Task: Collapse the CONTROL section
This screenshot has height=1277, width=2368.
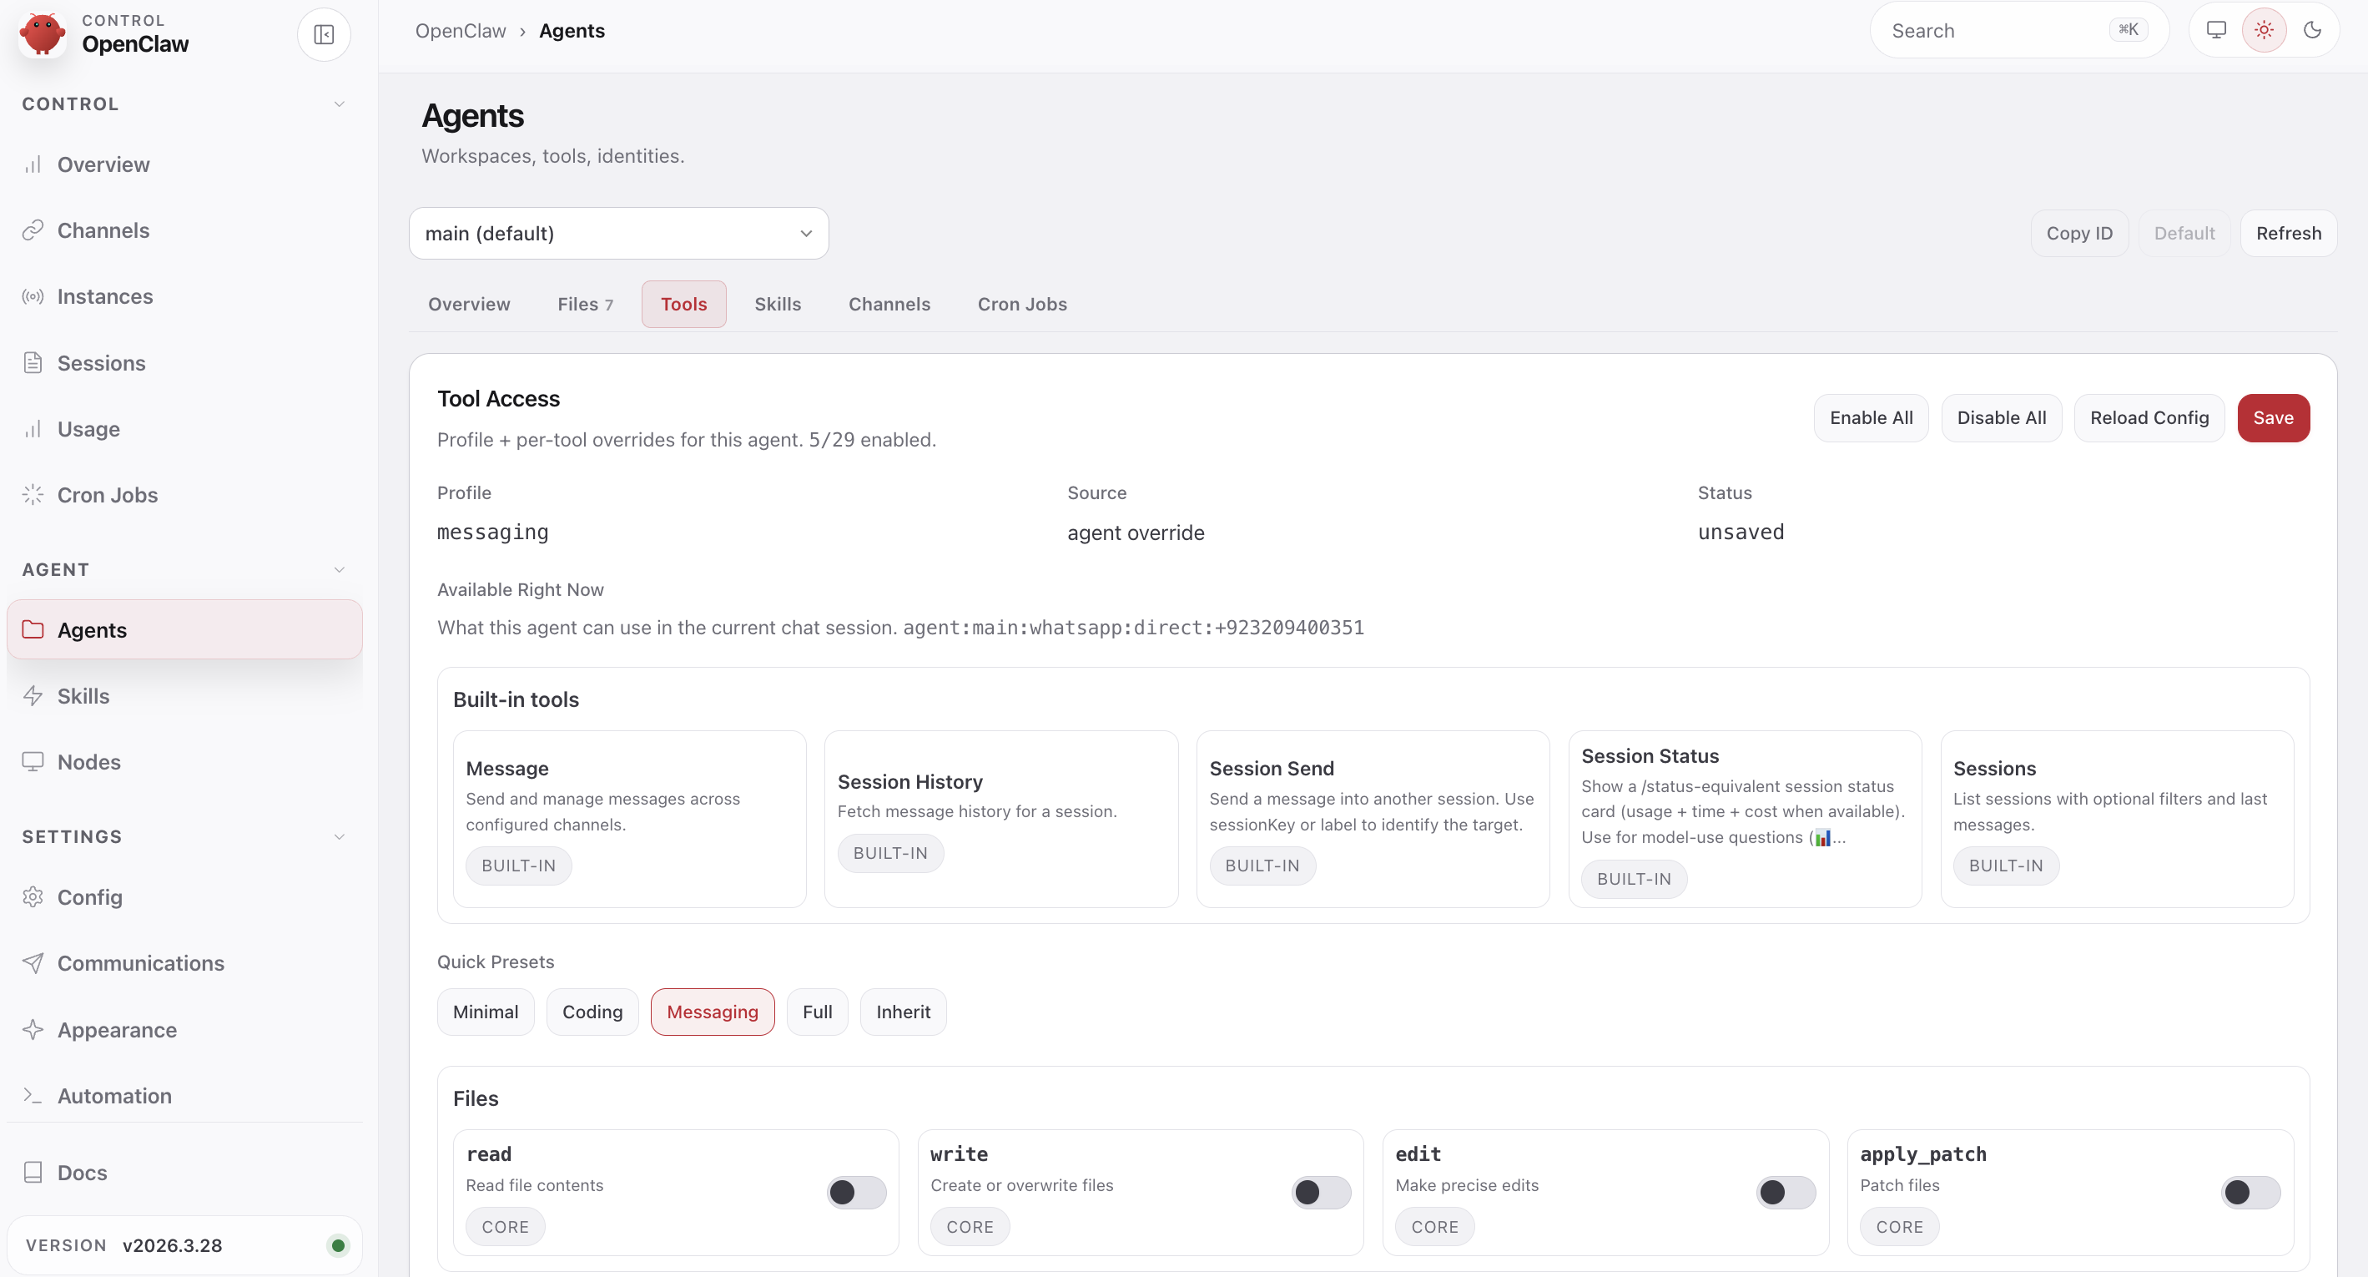Action: pos(340,103)
